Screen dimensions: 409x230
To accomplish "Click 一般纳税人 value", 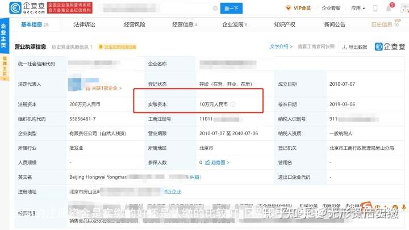I will [x=341, y=133].
